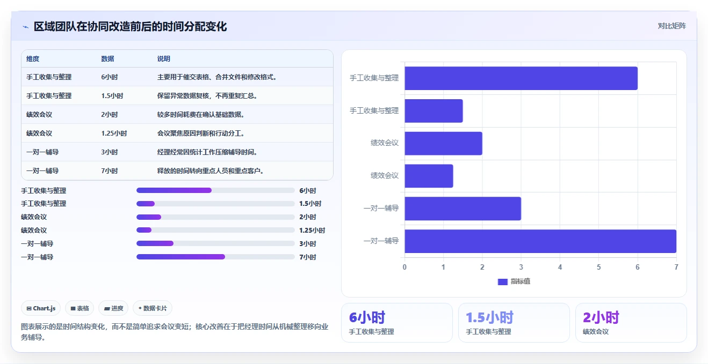Select the 数据卡片 chip

coord(153,308)
